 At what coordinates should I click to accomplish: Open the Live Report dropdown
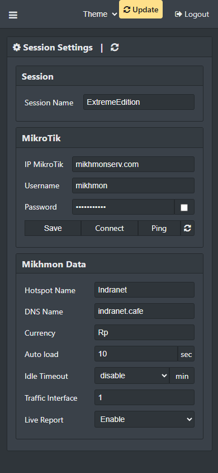[145, 419]
